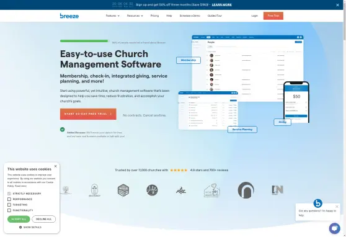Click the tree-shaped church logo

pos(66,190)
